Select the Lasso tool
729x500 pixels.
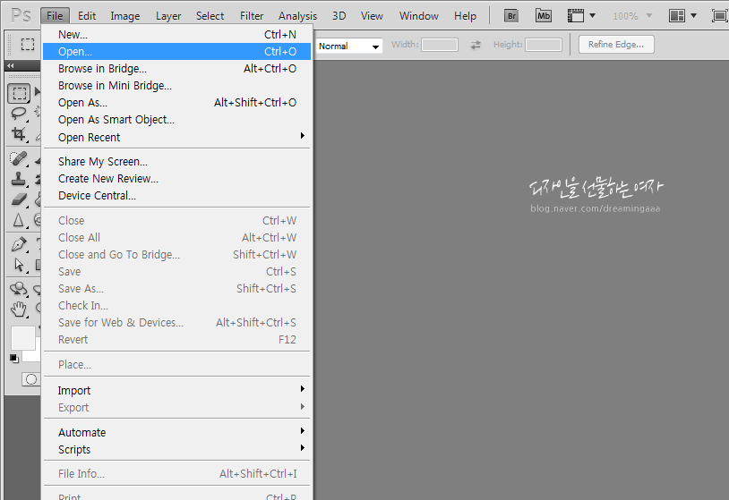[x=19, y=114]
